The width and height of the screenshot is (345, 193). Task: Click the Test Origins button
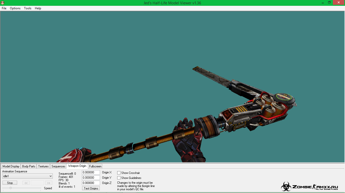(91, 188)
